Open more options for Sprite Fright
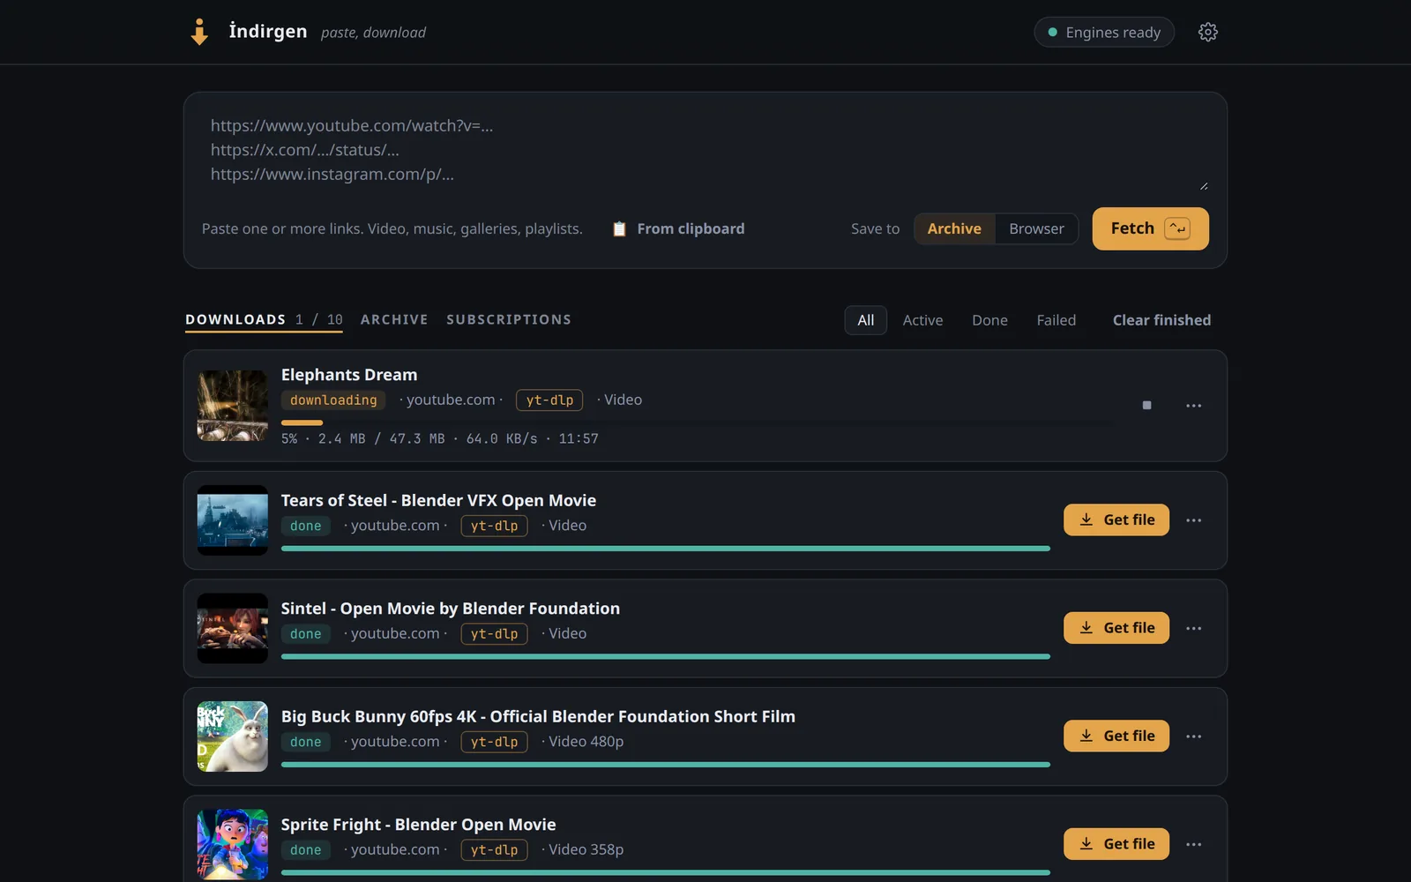Image resolution: width=1411 pixels, height=882 pixels. [x=1193, y=844]
